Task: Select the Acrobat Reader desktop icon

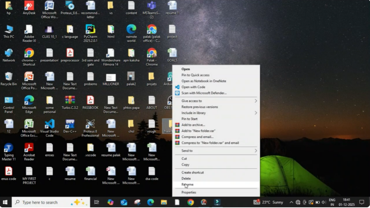Action: tap(29, 148)
